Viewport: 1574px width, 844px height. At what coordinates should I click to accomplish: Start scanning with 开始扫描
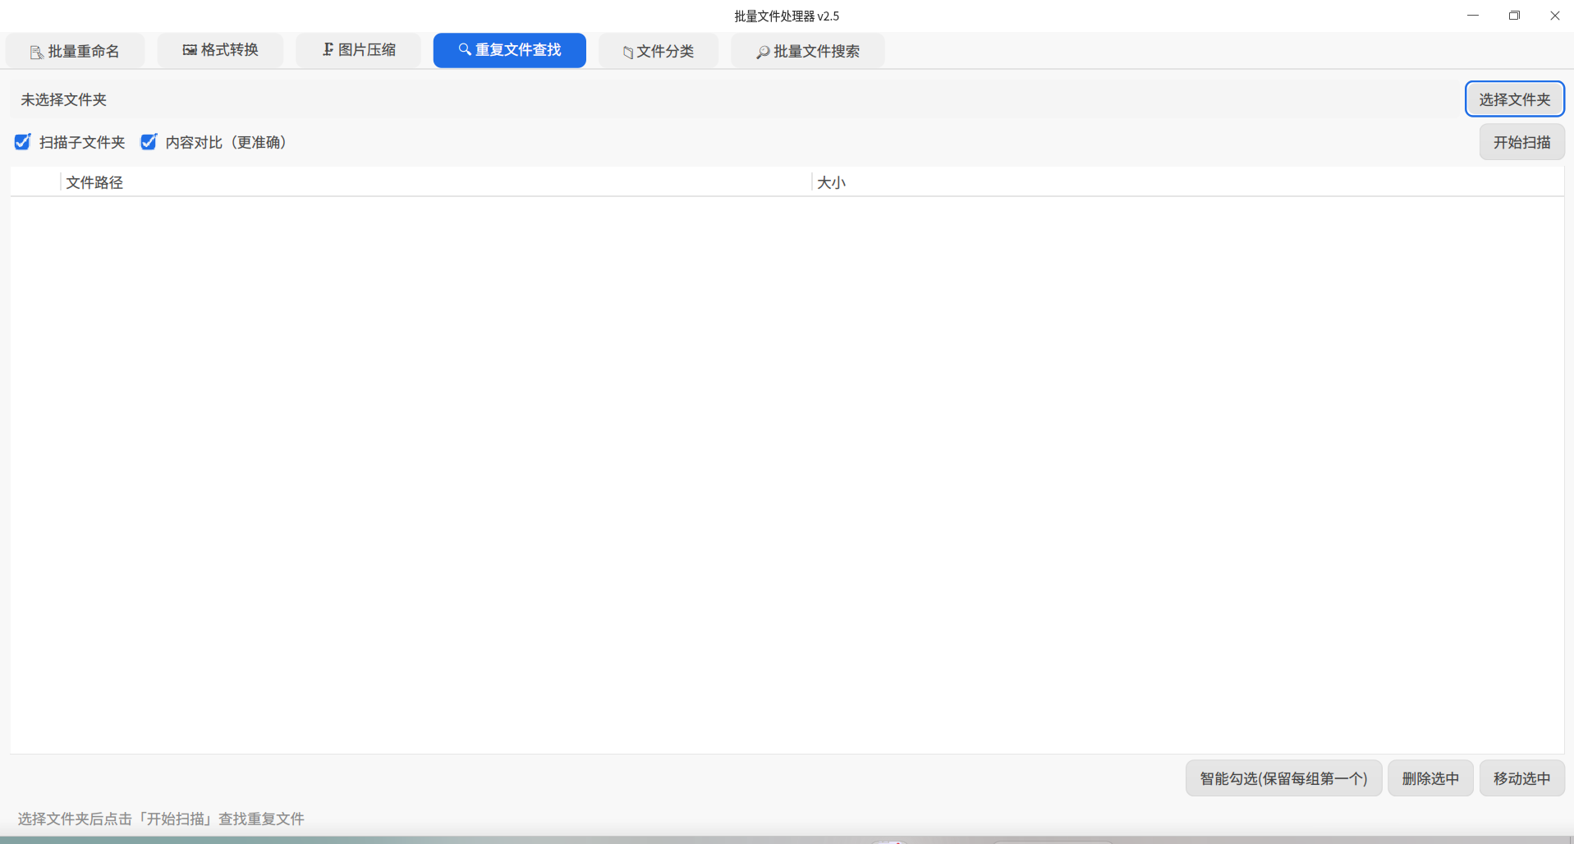(1522, 142)
